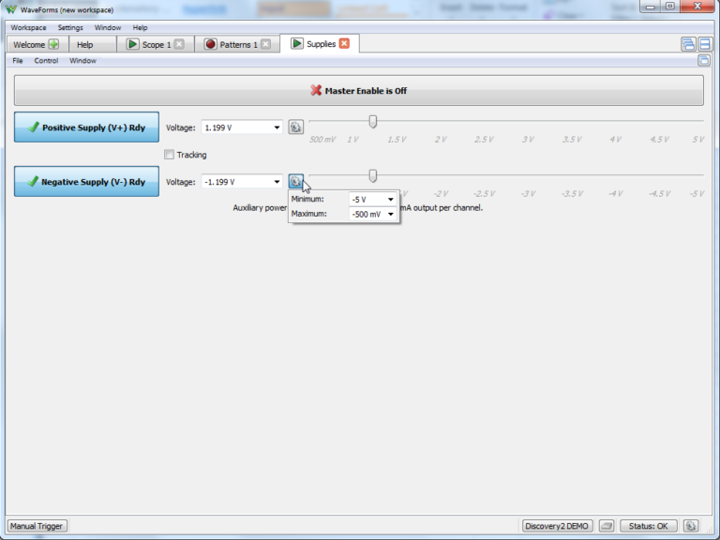720x540 pixels.
Task: Open the top Help menu
Action: [x=140, y=27]
